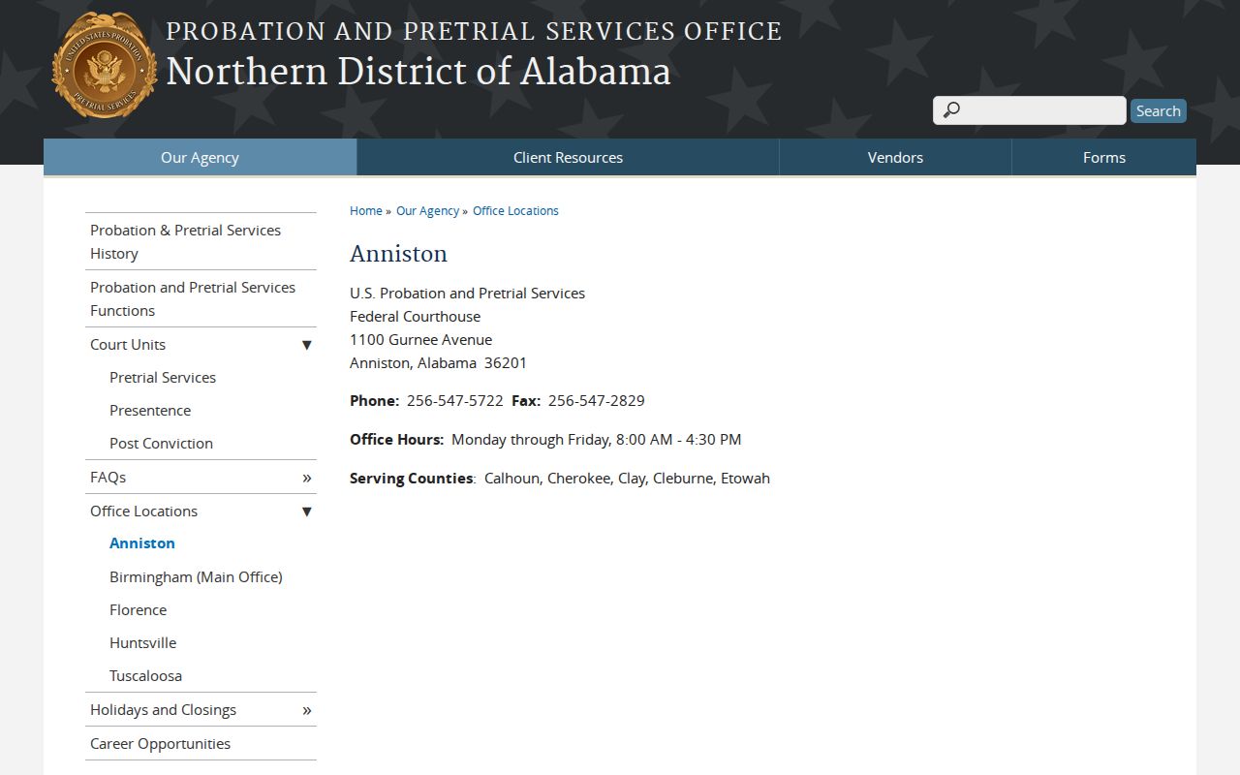Click the phone number 256-547-5722
This screenshot has height=775, width=1240.
pos(455,401)
